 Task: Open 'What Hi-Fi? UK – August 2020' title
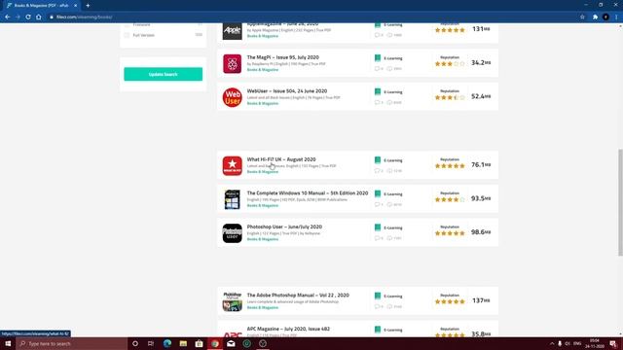coord(281,159)
